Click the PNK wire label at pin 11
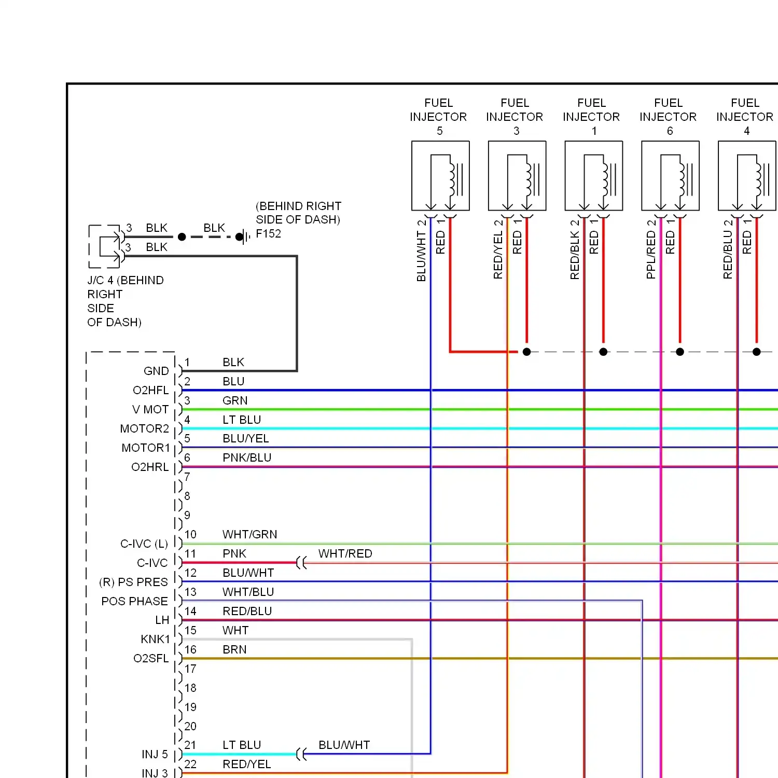Viewport: 778px width, 778px height. [x=234, y=554]
